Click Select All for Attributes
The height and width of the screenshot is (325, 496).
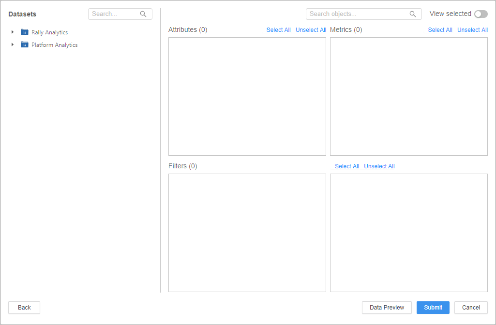click(x=278, y=30)
